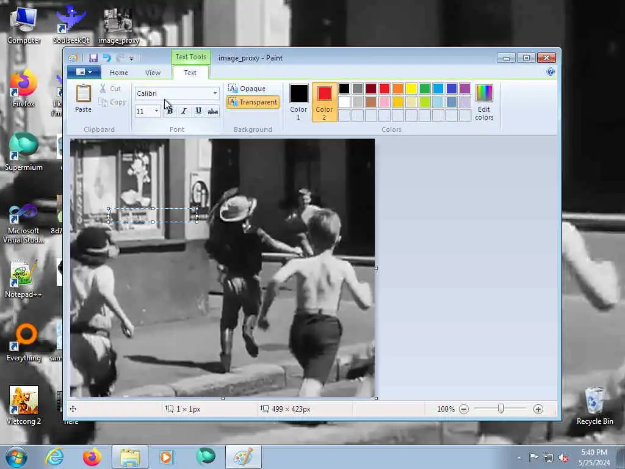
Task: Select Transparent background mode
Action: pyautogui.click(x=253, y=102)
